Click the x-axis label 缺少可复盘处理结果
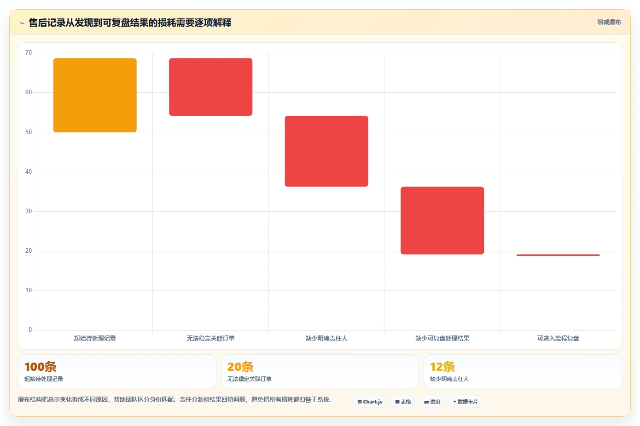The image size is (640, 426). click(x=442, y=338)
